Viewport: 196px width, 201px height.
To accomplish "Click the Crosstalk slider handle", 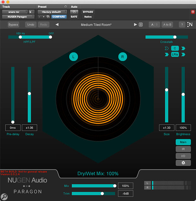I will (175, 37).
